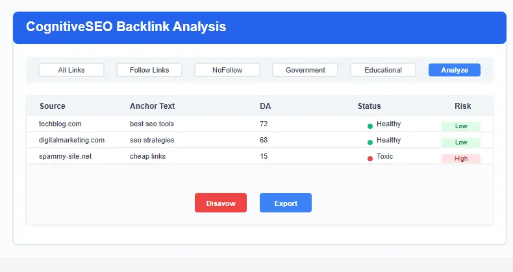Click the Anchor Text column header
Viewport: 513px width, 272px height.
pos(152,106)
